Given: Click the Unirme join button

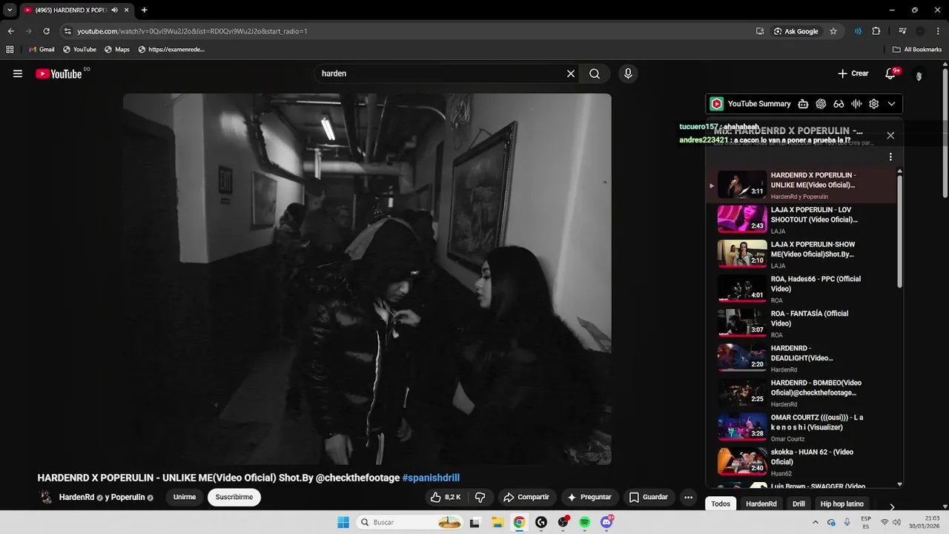Looking at the screenshot, I should (185, 497).
